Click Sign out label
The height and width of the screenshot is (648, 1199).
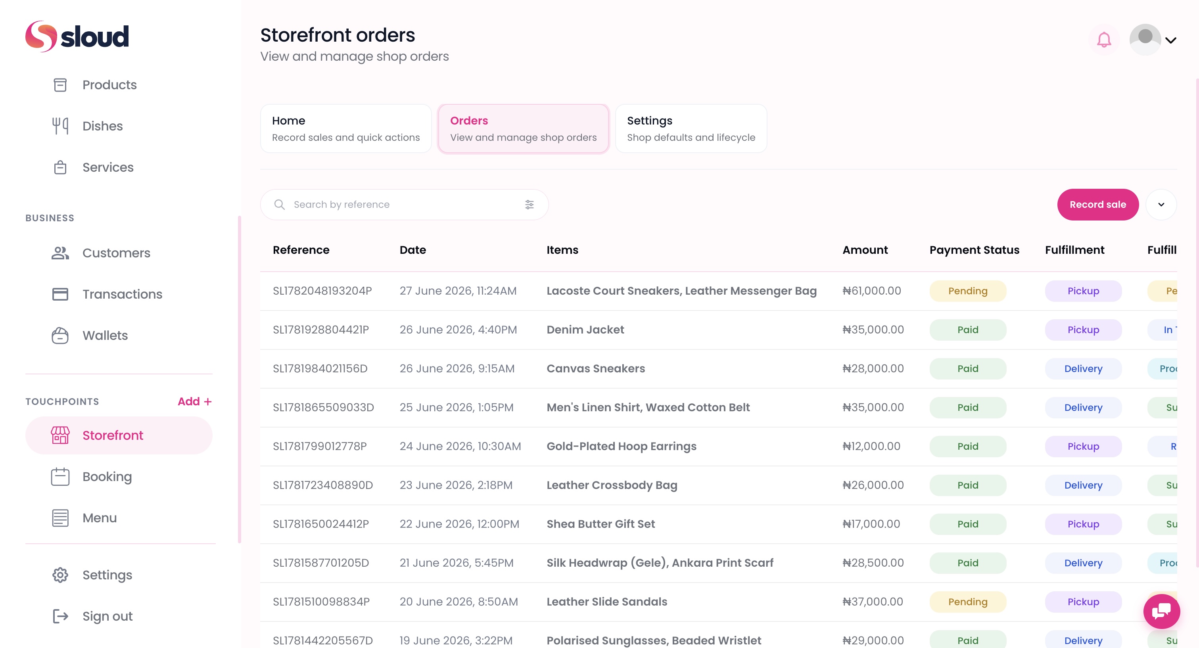[x=107, y=616]
